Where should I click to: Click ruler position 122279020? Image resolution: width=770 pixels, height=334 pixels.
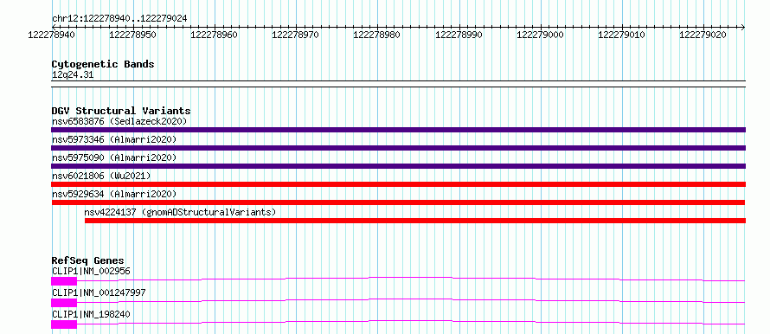(703, 35)
